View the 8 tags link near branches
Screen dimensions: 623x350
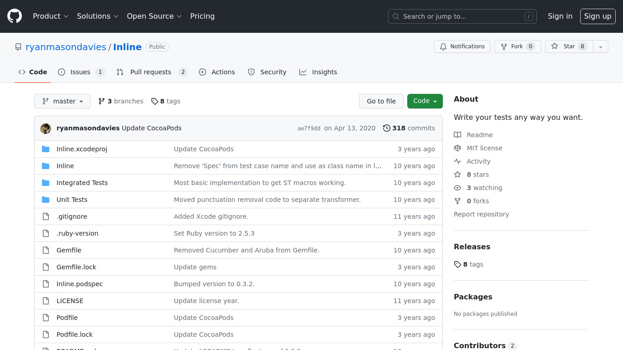click(x=166, y=101)
